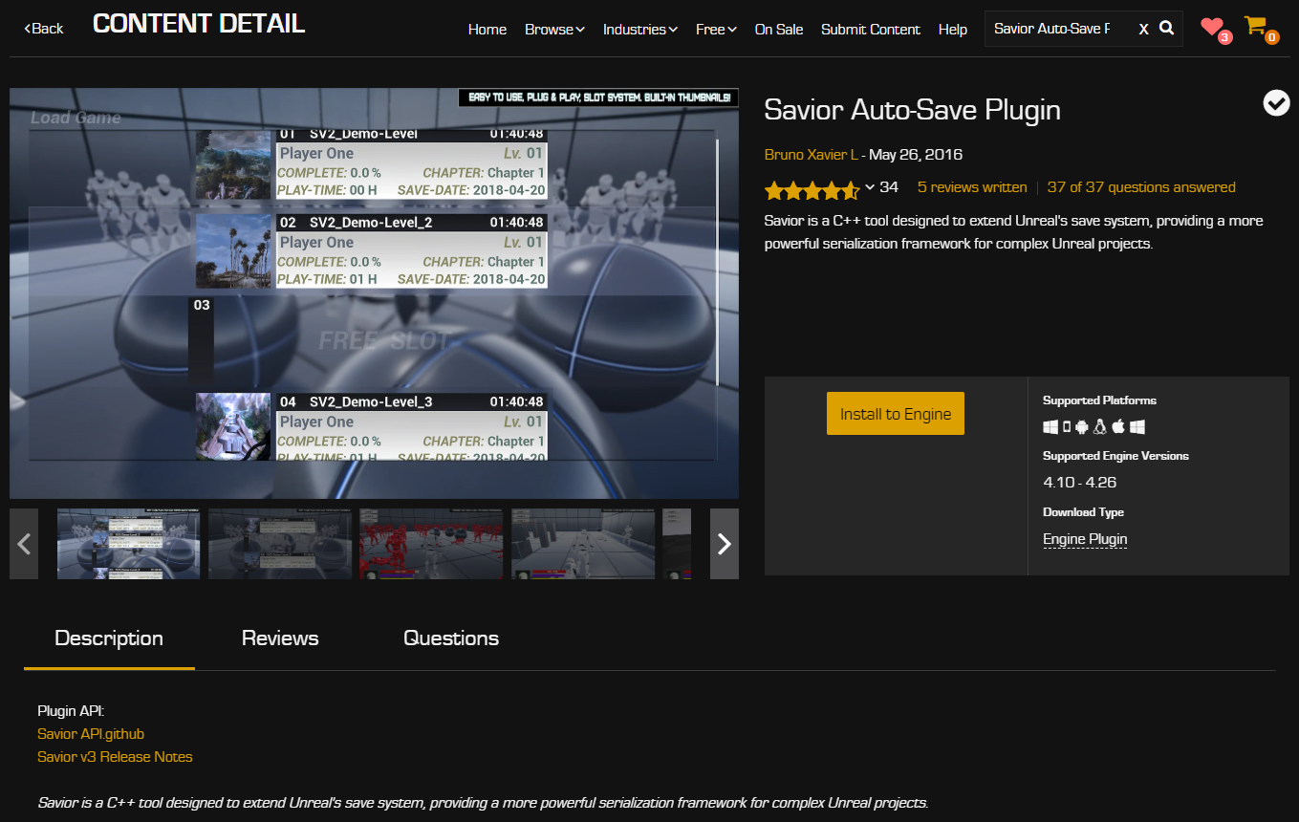
Task: Click the main preview image
Action: coord(374,293)
